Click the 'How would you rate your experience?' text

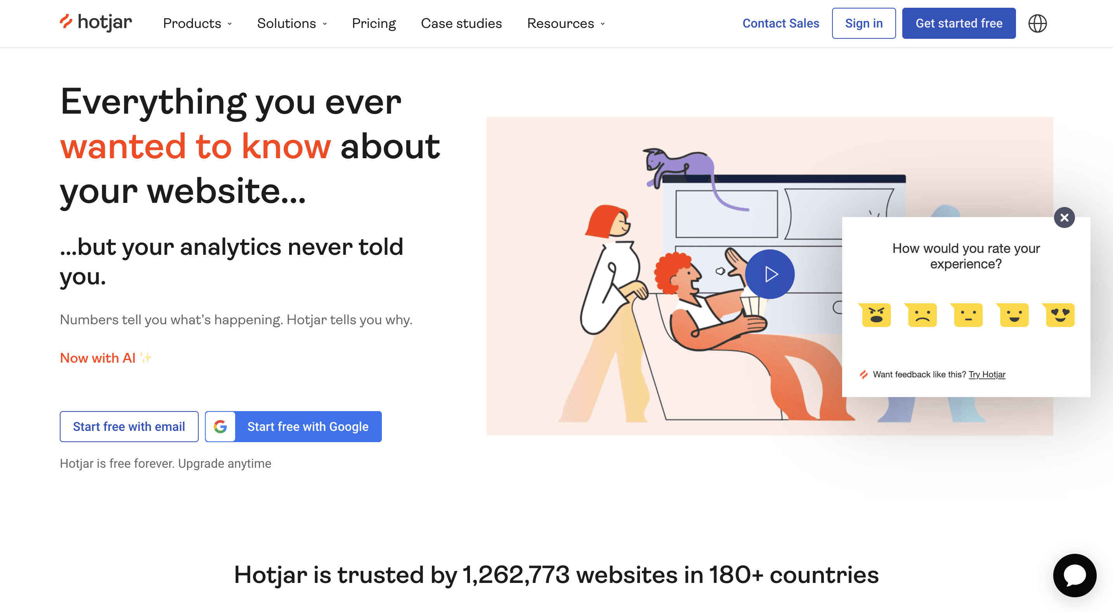tap(966, 256)
